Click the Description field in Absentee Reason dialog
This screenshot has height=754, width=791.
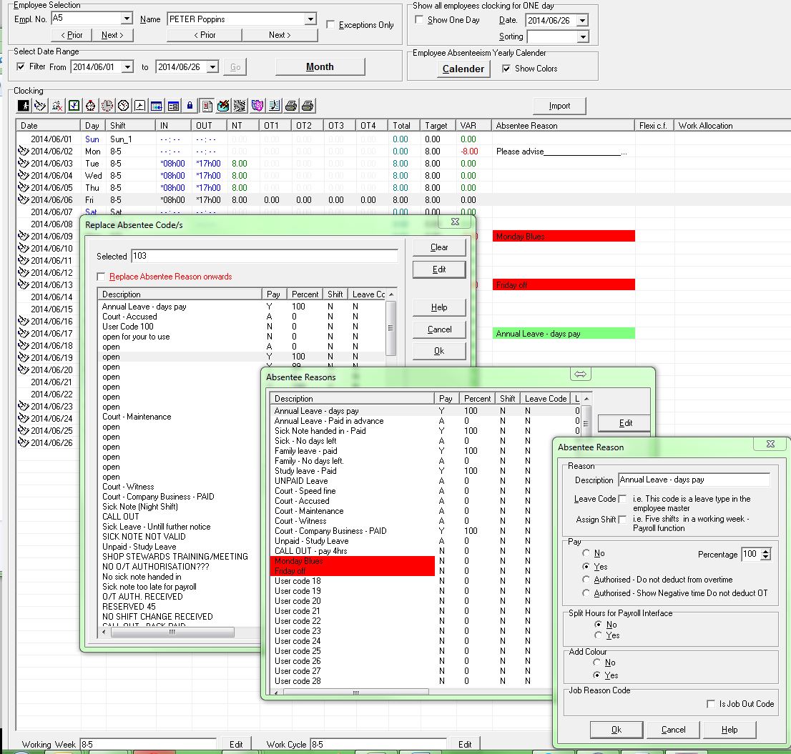pos(693,480)
